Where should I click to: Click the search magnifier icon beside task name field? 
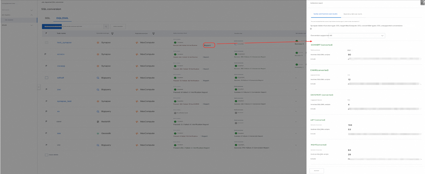click(106, 26)
